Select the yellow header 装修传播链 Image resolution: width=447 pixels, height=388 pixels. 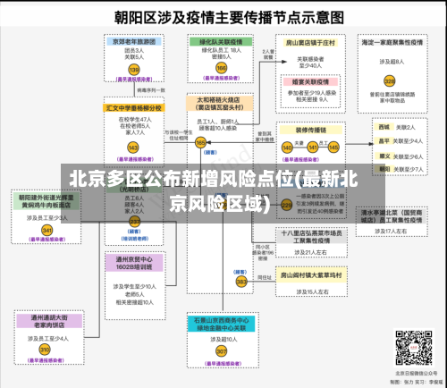[311, 130]
